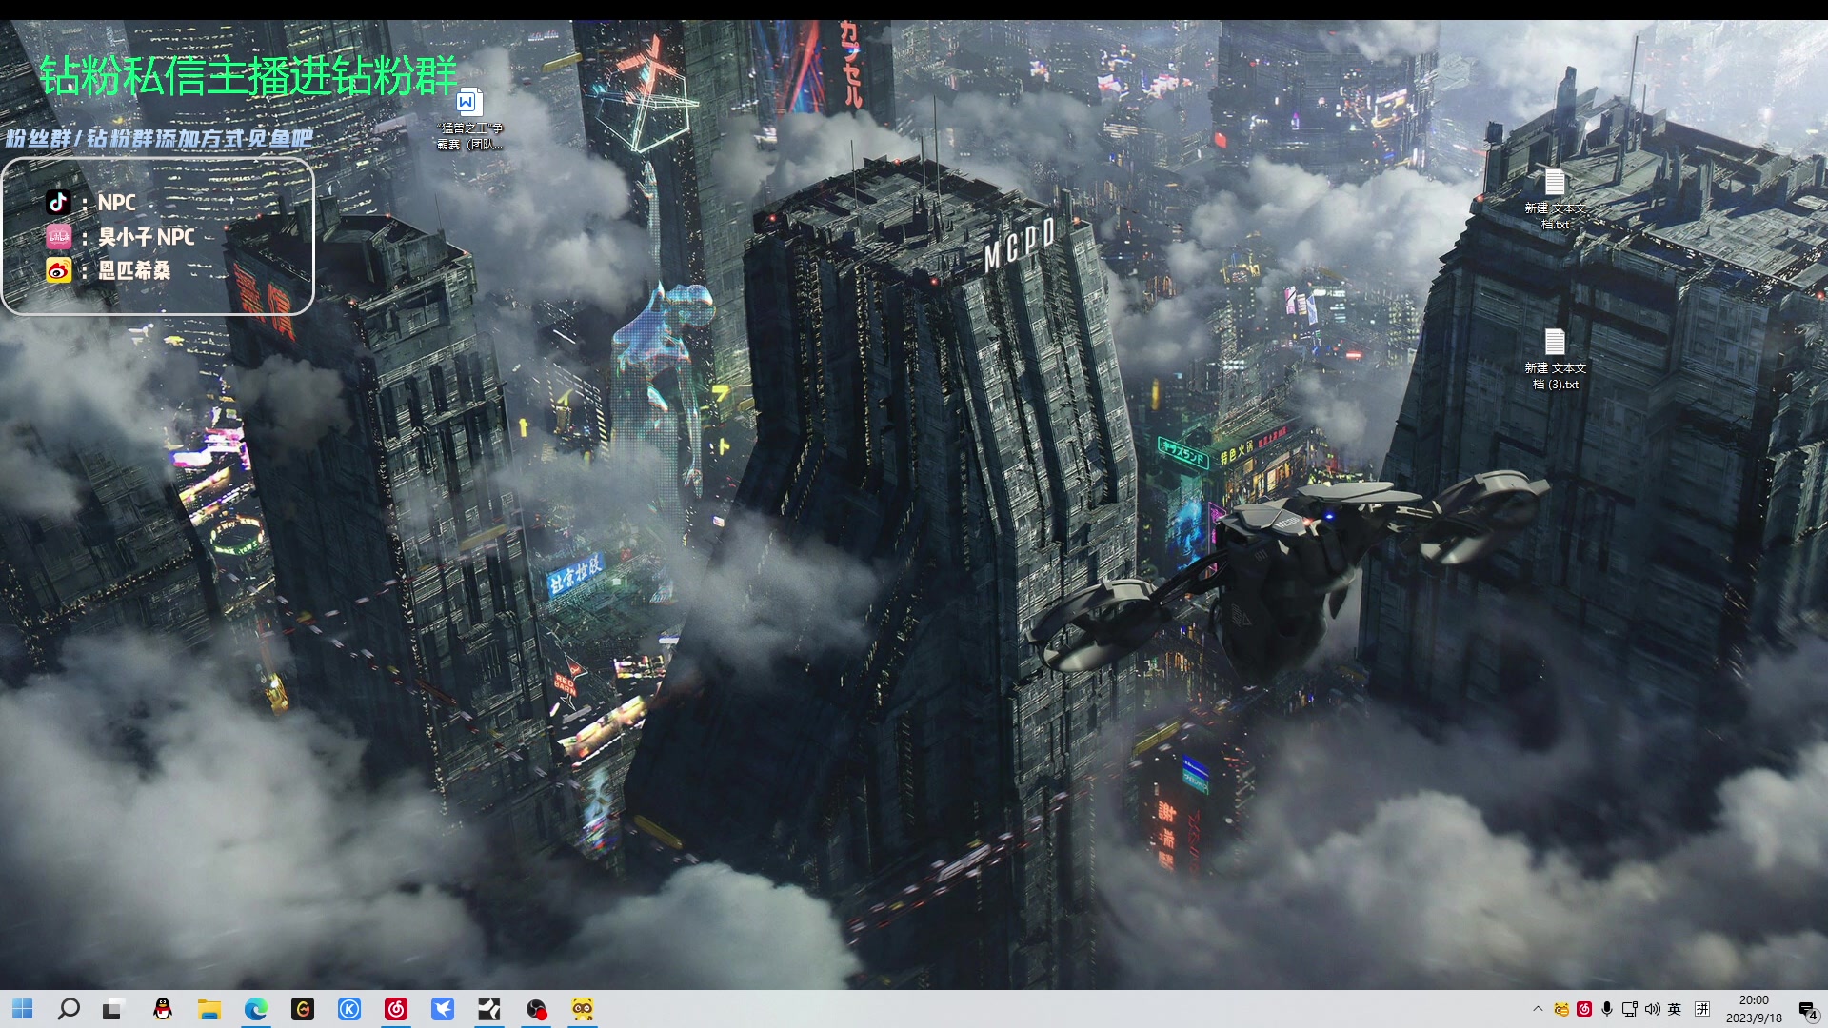Open taskbar Search magnifier

pos(69,1009)
